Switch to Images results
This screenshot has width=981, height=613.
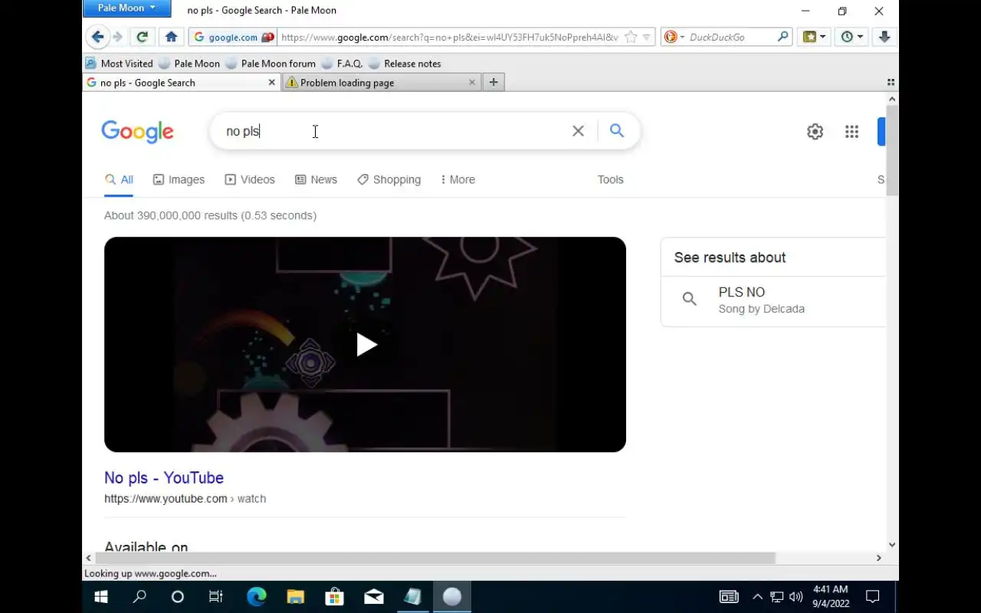tap(179, 179)
